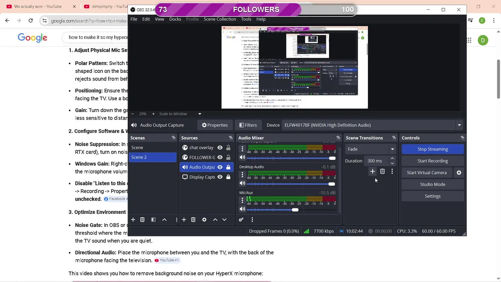Open the Docks menu in OBS

175,19
